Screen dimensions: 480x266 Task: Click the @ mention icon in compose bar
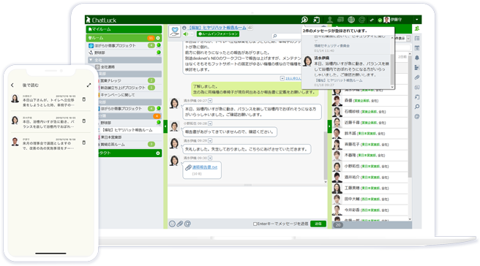point(187,224)
